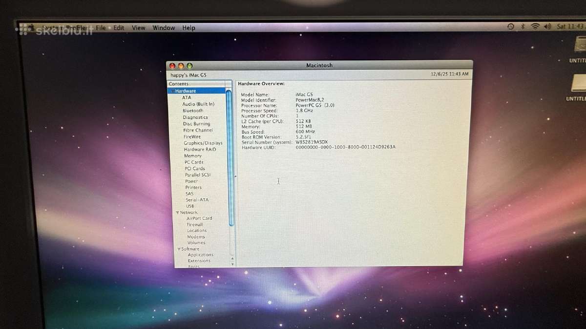The width and height of the screenshot is (586, 329).
Task: Click the green zoom button of Macintosh window
Action: coord(189,66)
